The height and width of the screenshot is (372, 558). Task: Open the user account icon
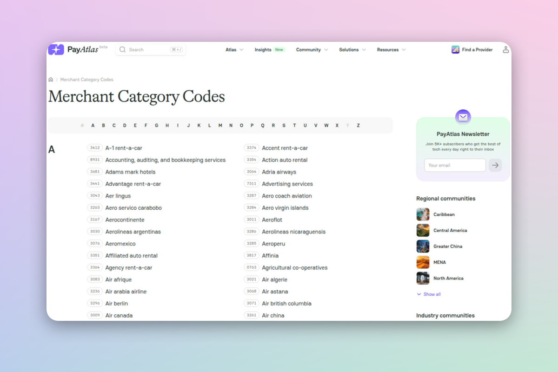pyautogui.click(x=506, y=49)
